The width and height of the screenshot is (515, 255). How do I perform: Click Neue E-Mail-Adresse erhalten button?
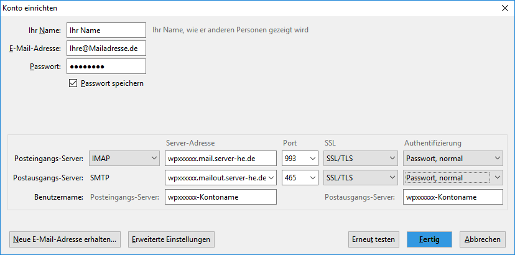65,239
